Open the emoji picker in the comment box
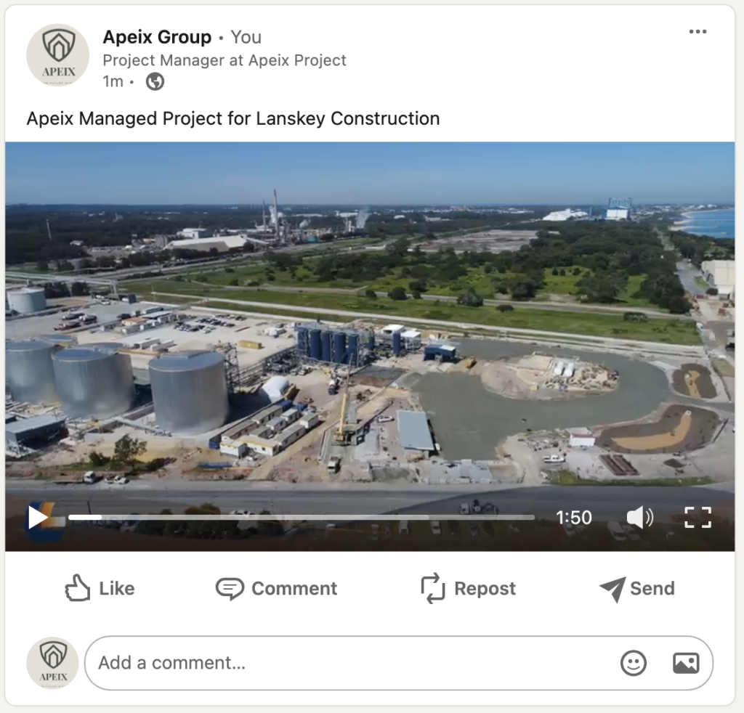This screenshot has width=744, height=713. 634,663
